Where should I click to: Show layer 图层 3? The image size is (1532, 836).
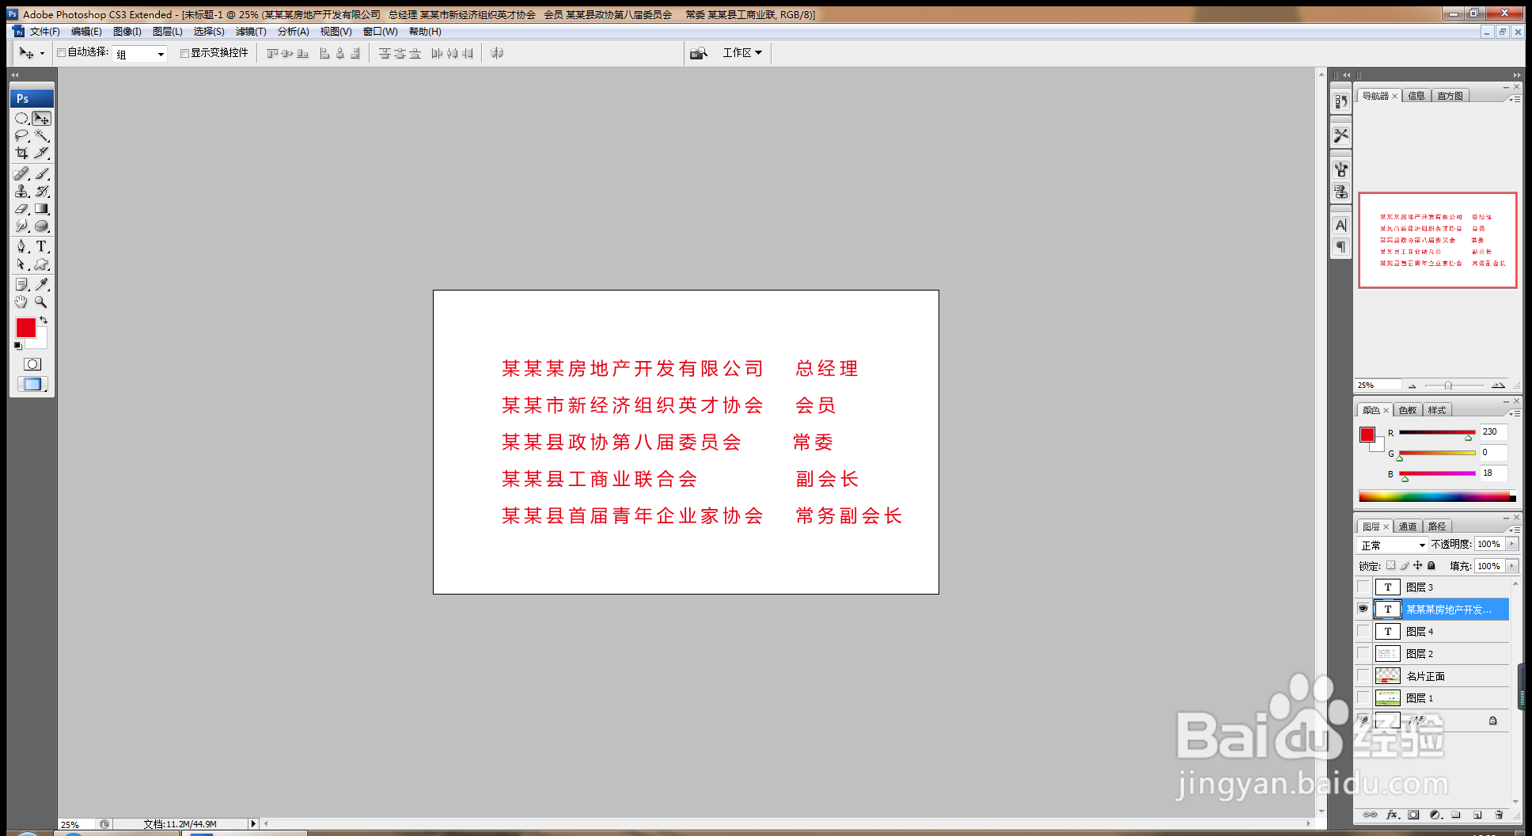(x=1363, y=587)
